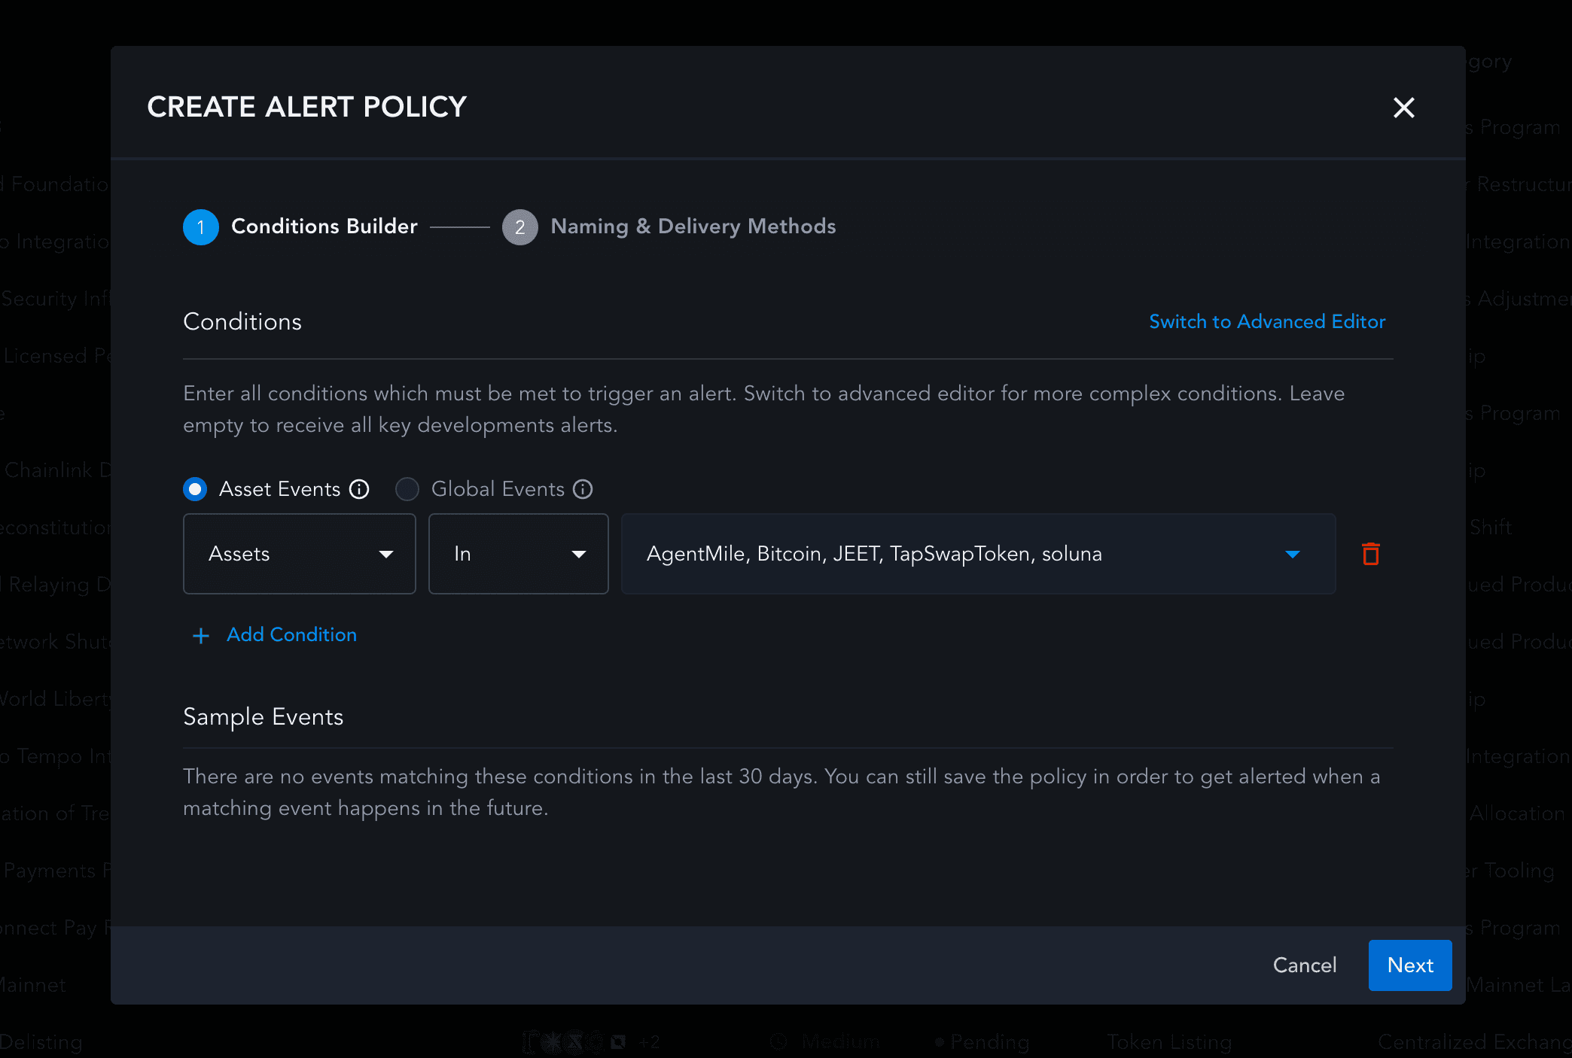
Task: Click the step 2 circle icon
Action: tap(519, 226)
